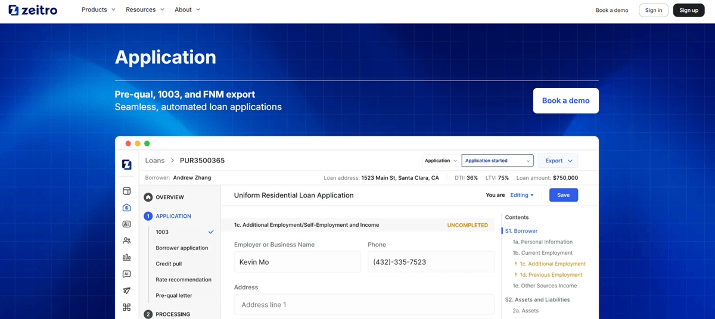Click the UNCOMPLETED status label
This screenshot has width=715, height=319.
click(468, 225)
